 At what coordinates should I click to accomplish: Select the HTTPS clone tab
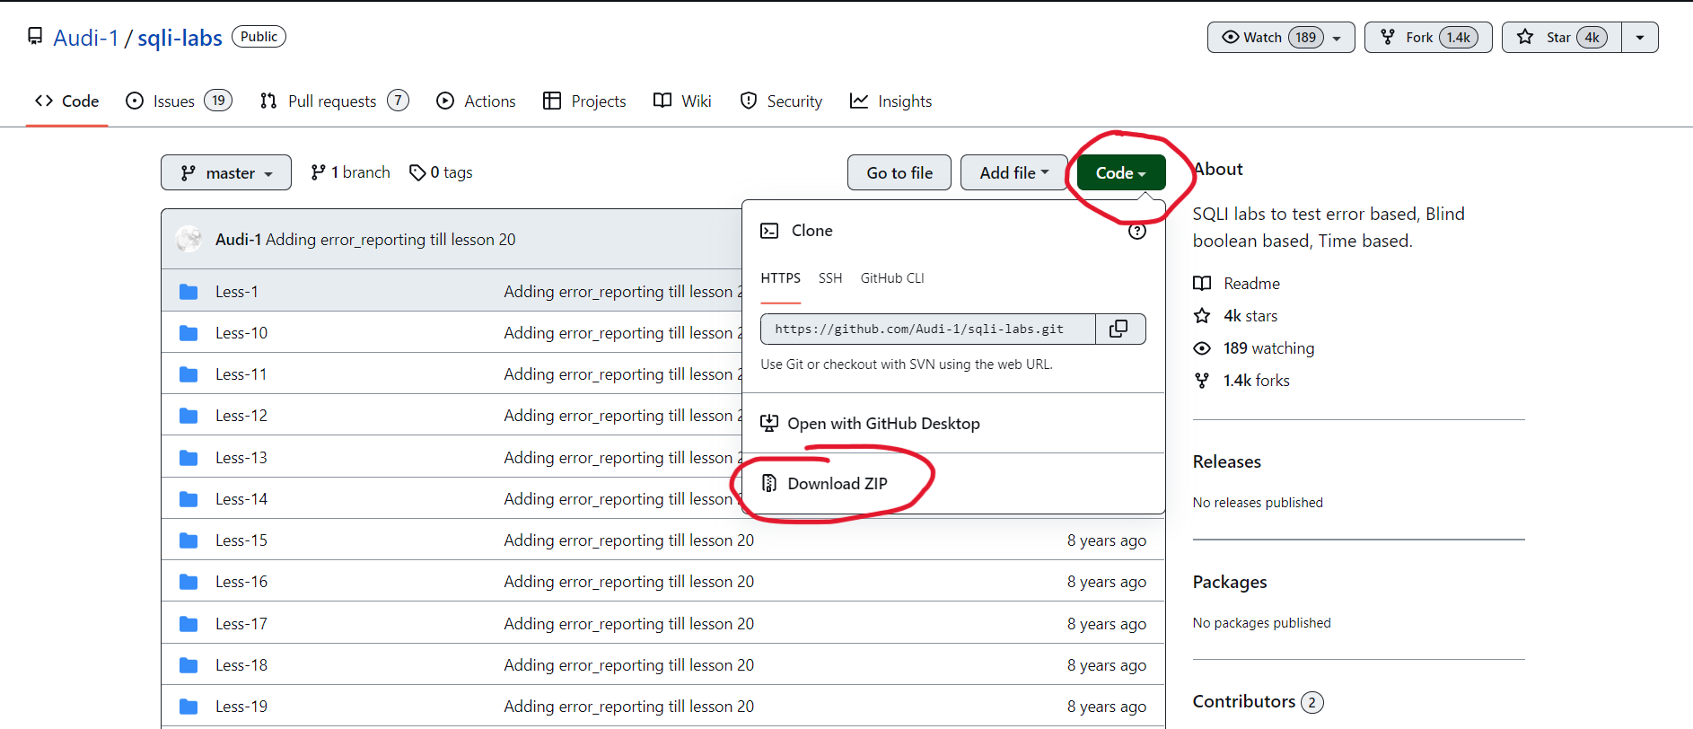tap(781, 278)
